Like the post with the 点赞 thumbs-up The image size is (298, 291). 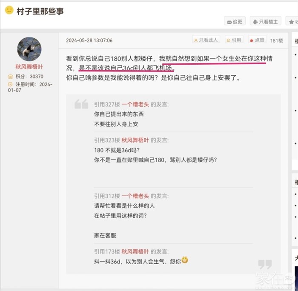coord(257,40)
